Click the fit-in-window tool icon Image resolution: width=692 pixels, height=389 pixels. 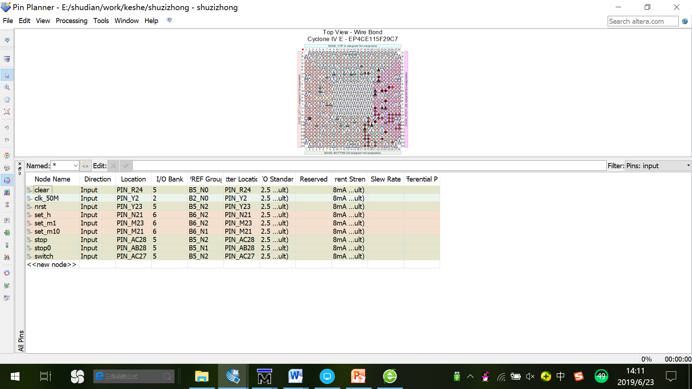(7, 112)
